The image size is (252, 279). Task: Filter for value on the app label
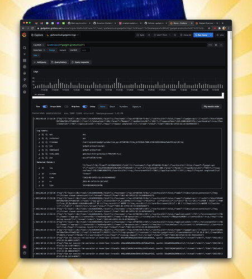(43, 135)
